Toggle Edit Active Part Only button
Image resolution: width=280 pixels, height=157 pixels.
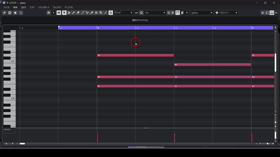point(182,13)
